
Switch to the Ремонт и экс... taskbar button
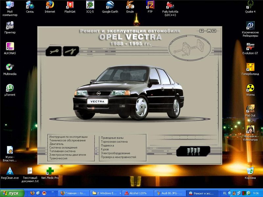coord(202,193)
